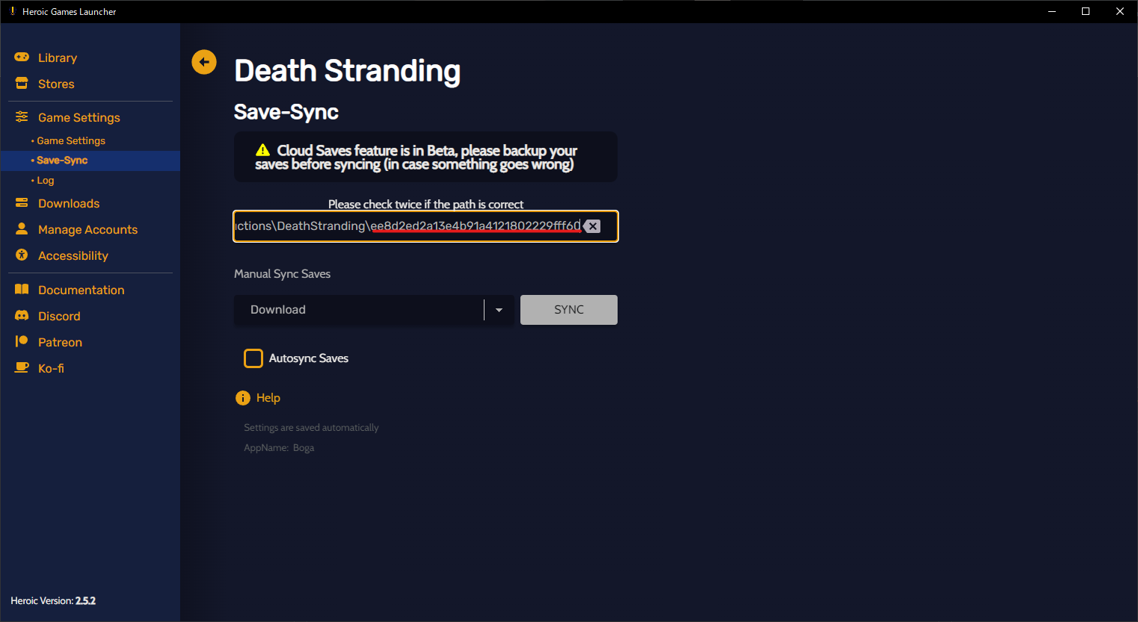Click the 'AppName: Boga' text
1138x622 pixels.
pos(279,448)
